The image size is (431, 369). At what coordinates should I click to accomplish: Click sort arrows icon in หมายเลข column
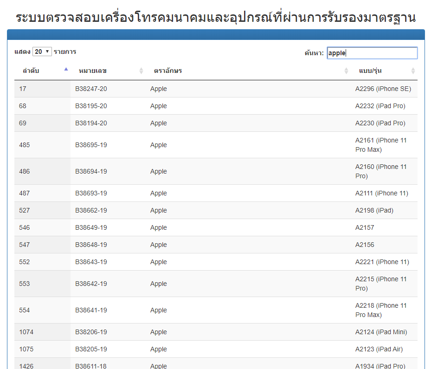pyautogui.click(x=142, y=71)
